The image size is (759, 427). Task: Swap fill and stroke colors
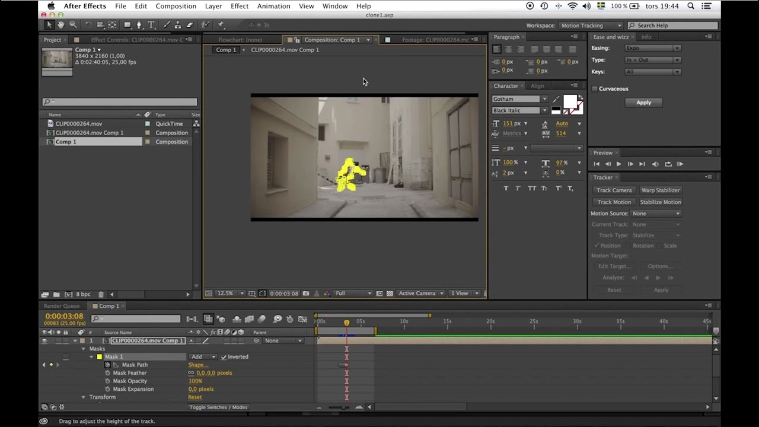[x=580, y=97]
